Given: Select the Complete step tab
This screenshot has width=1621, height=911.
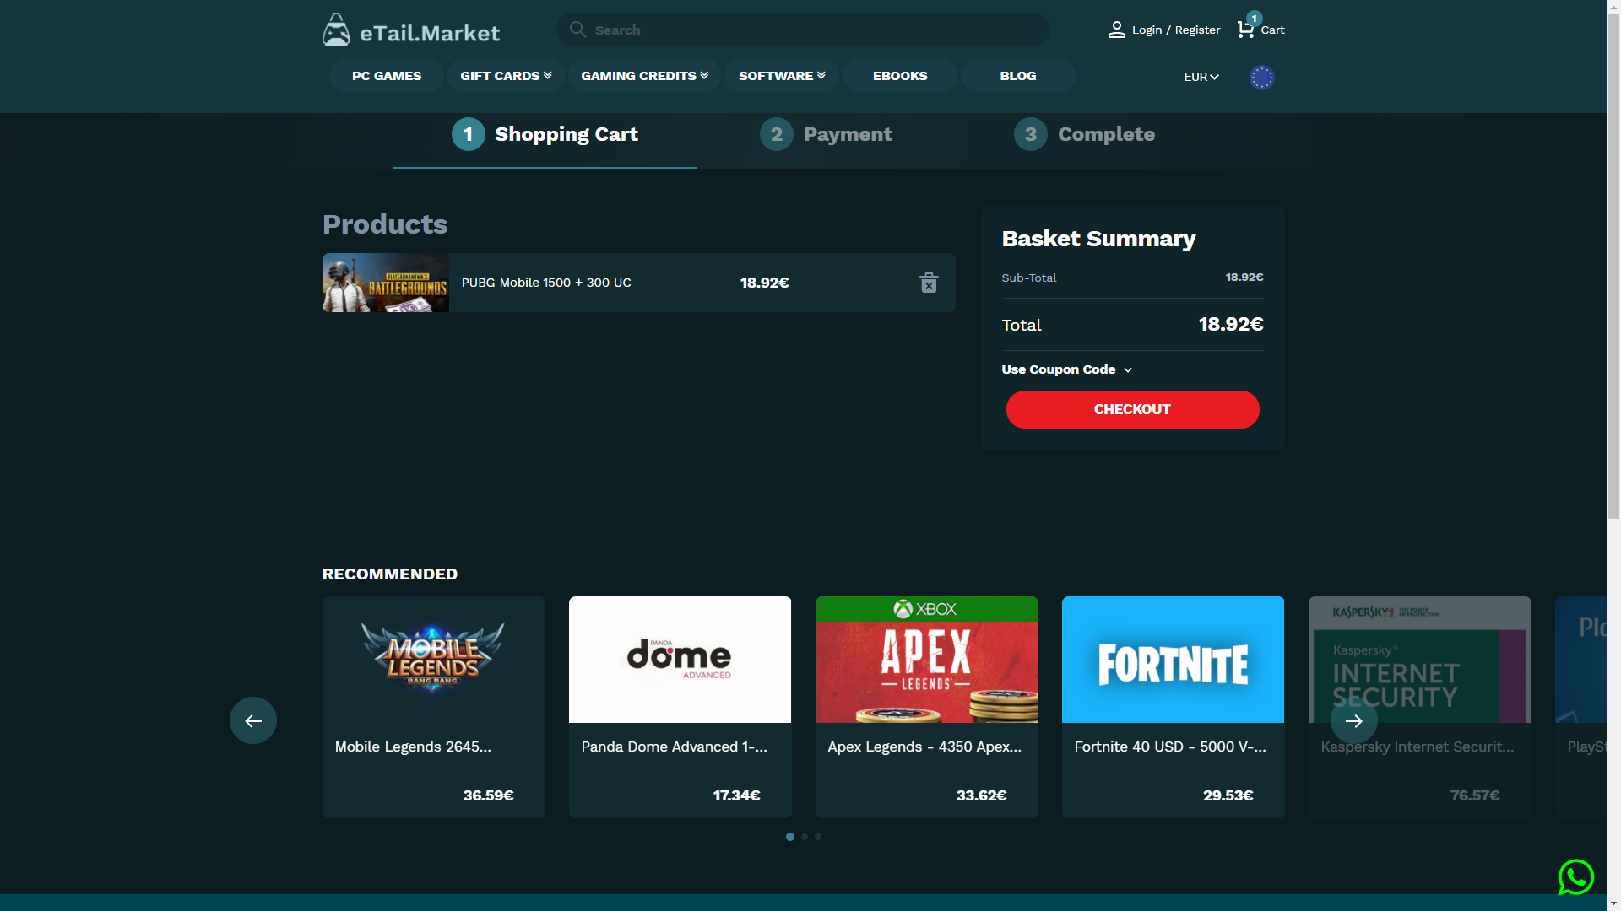Looking at the screenshot, I should coord(1084,135).
